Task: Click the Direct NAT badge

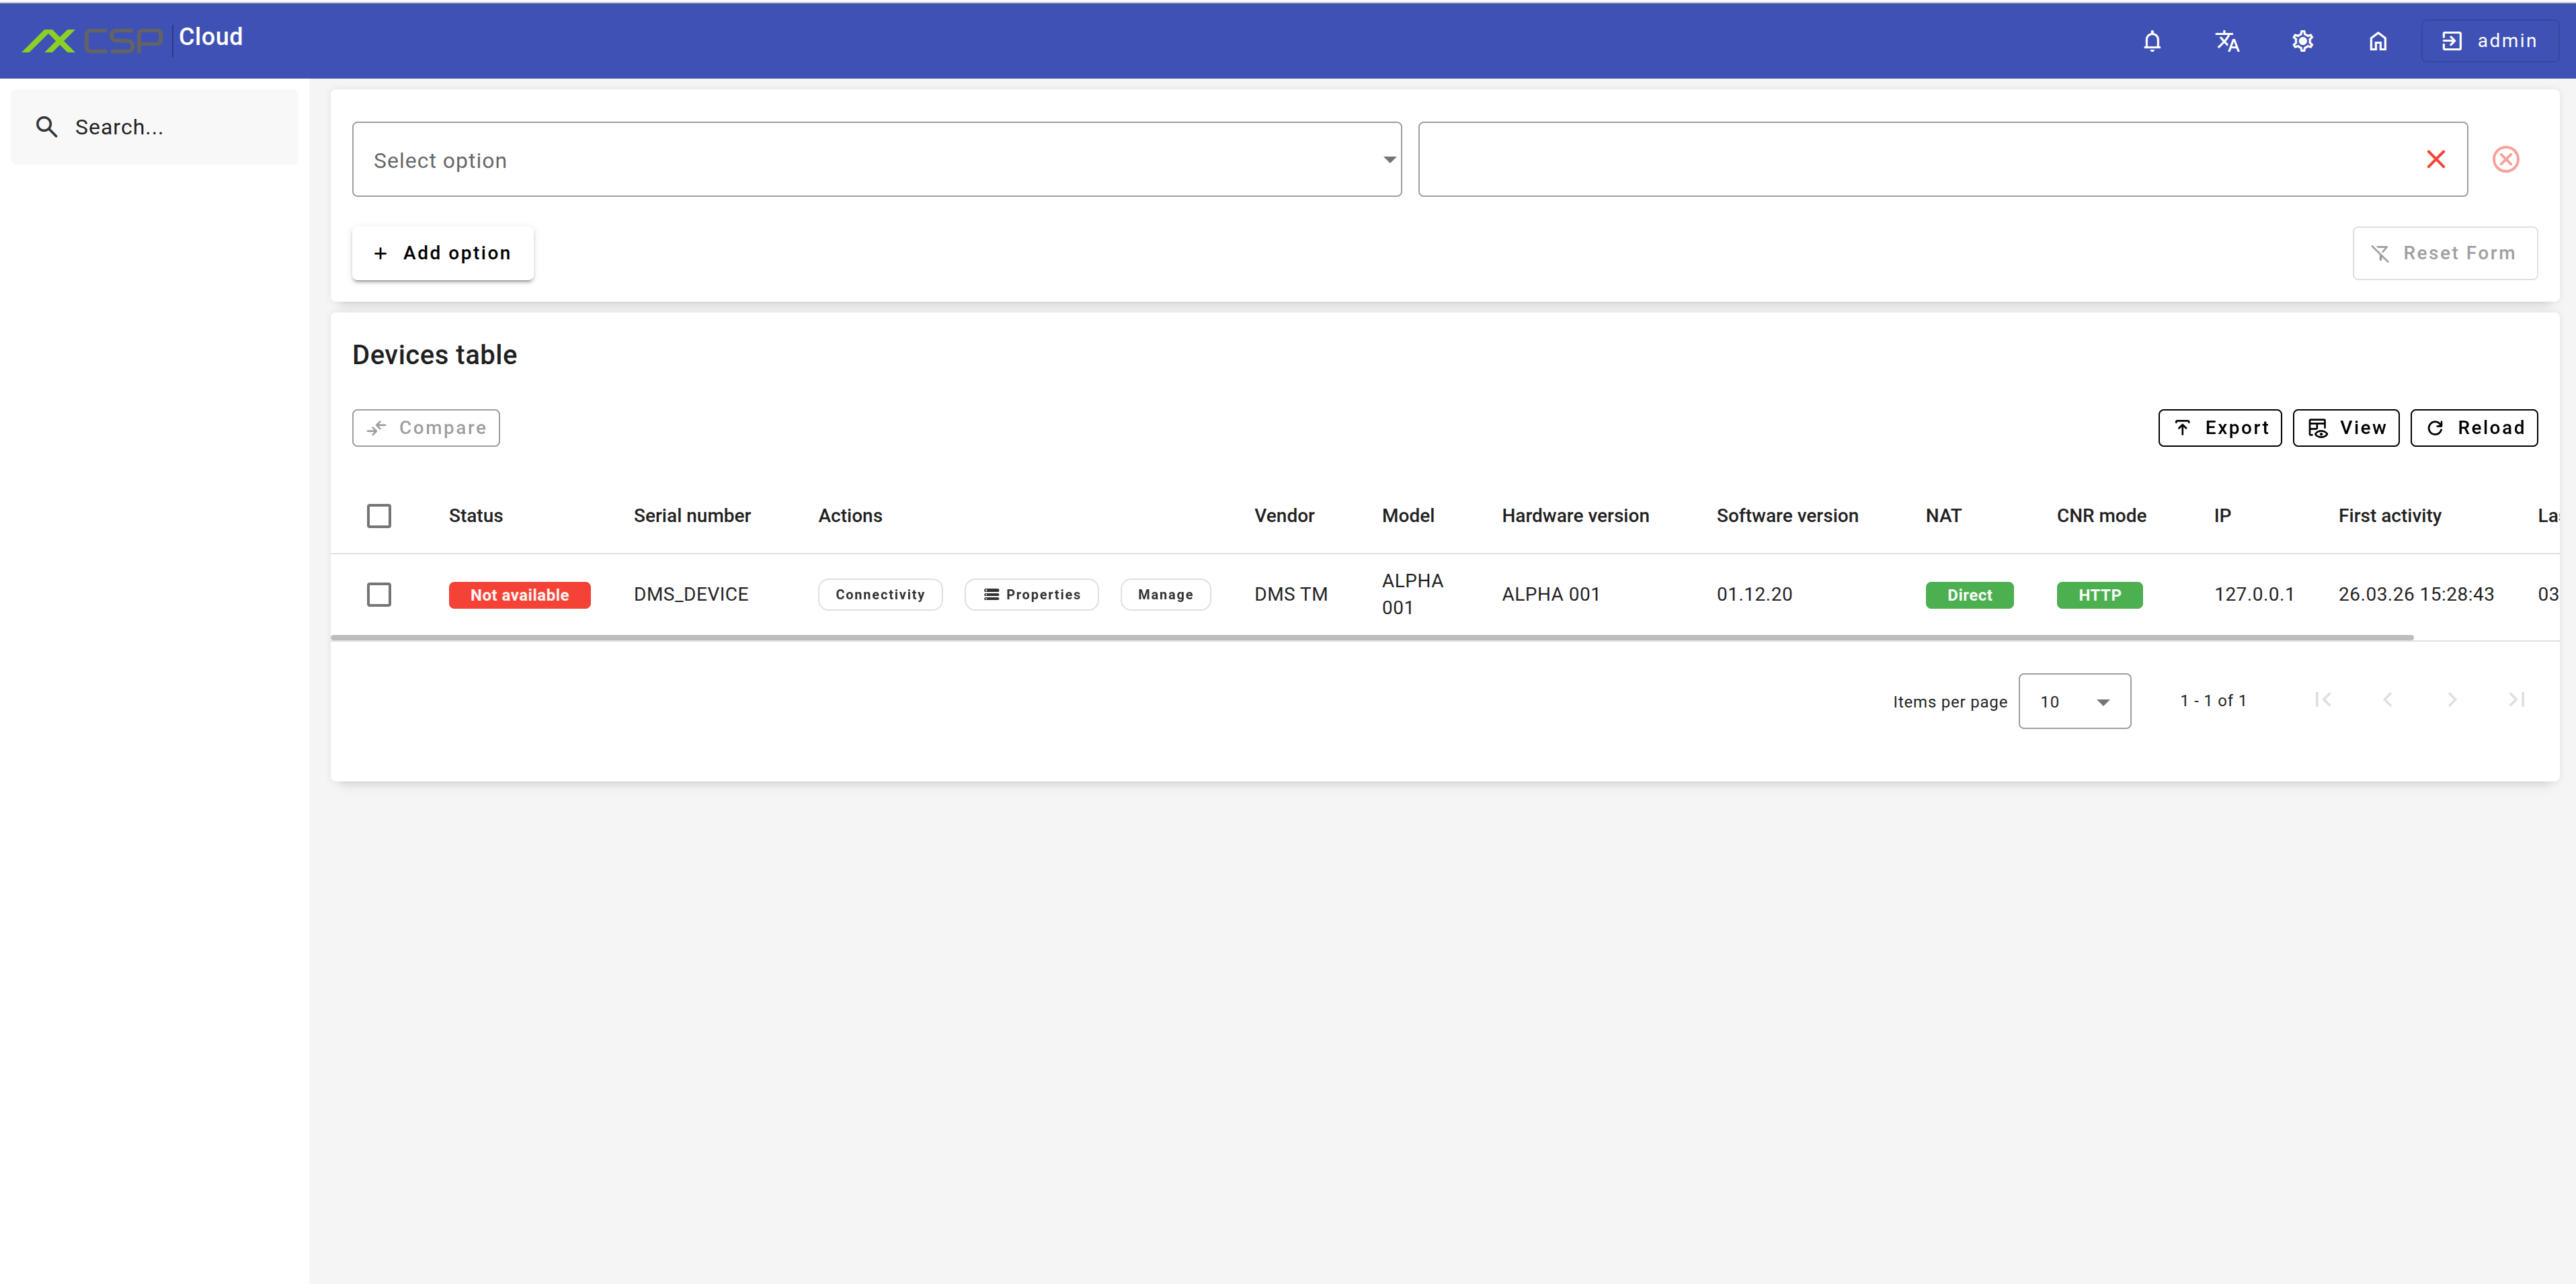Action: pyautogui.click(x=1969, y=595)
